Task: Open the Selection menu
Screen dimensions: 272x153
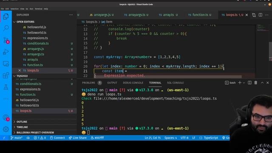Action: pos(14,9)
